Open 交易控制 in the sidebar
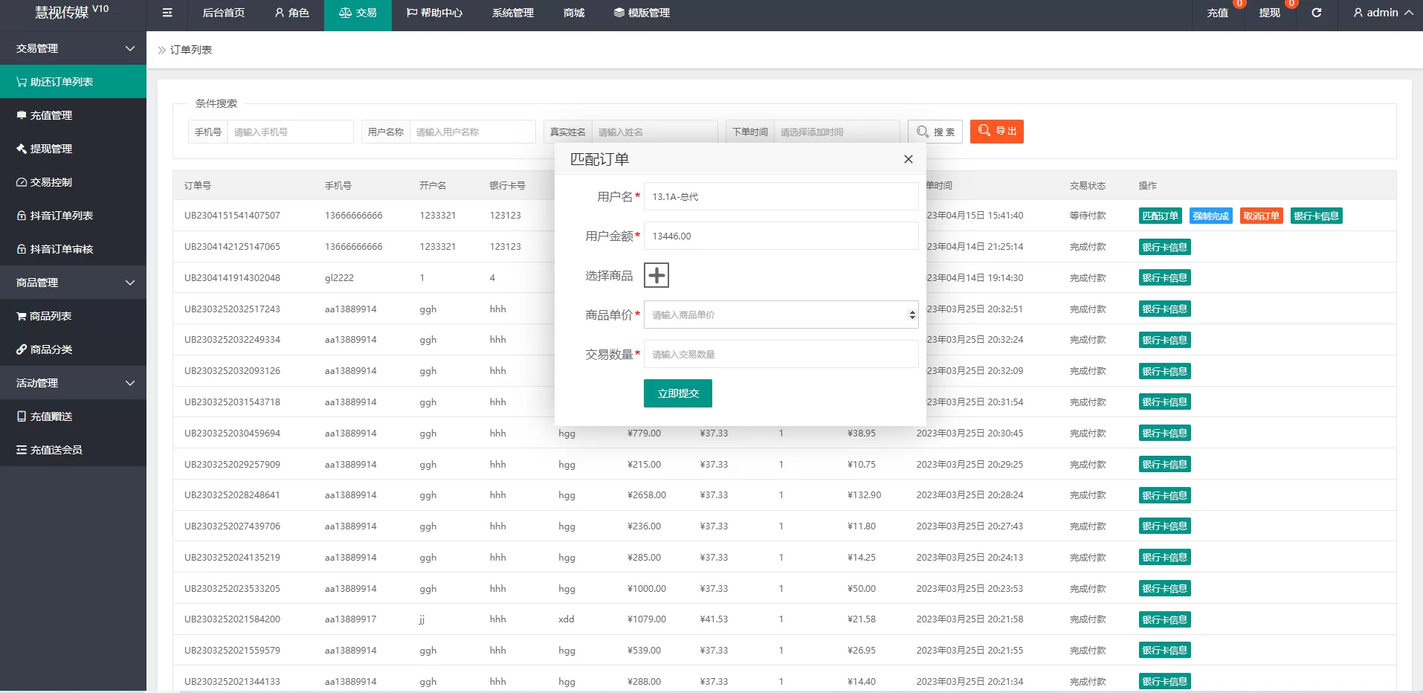Screen dimensions: 1423x693 pos(51,182)
